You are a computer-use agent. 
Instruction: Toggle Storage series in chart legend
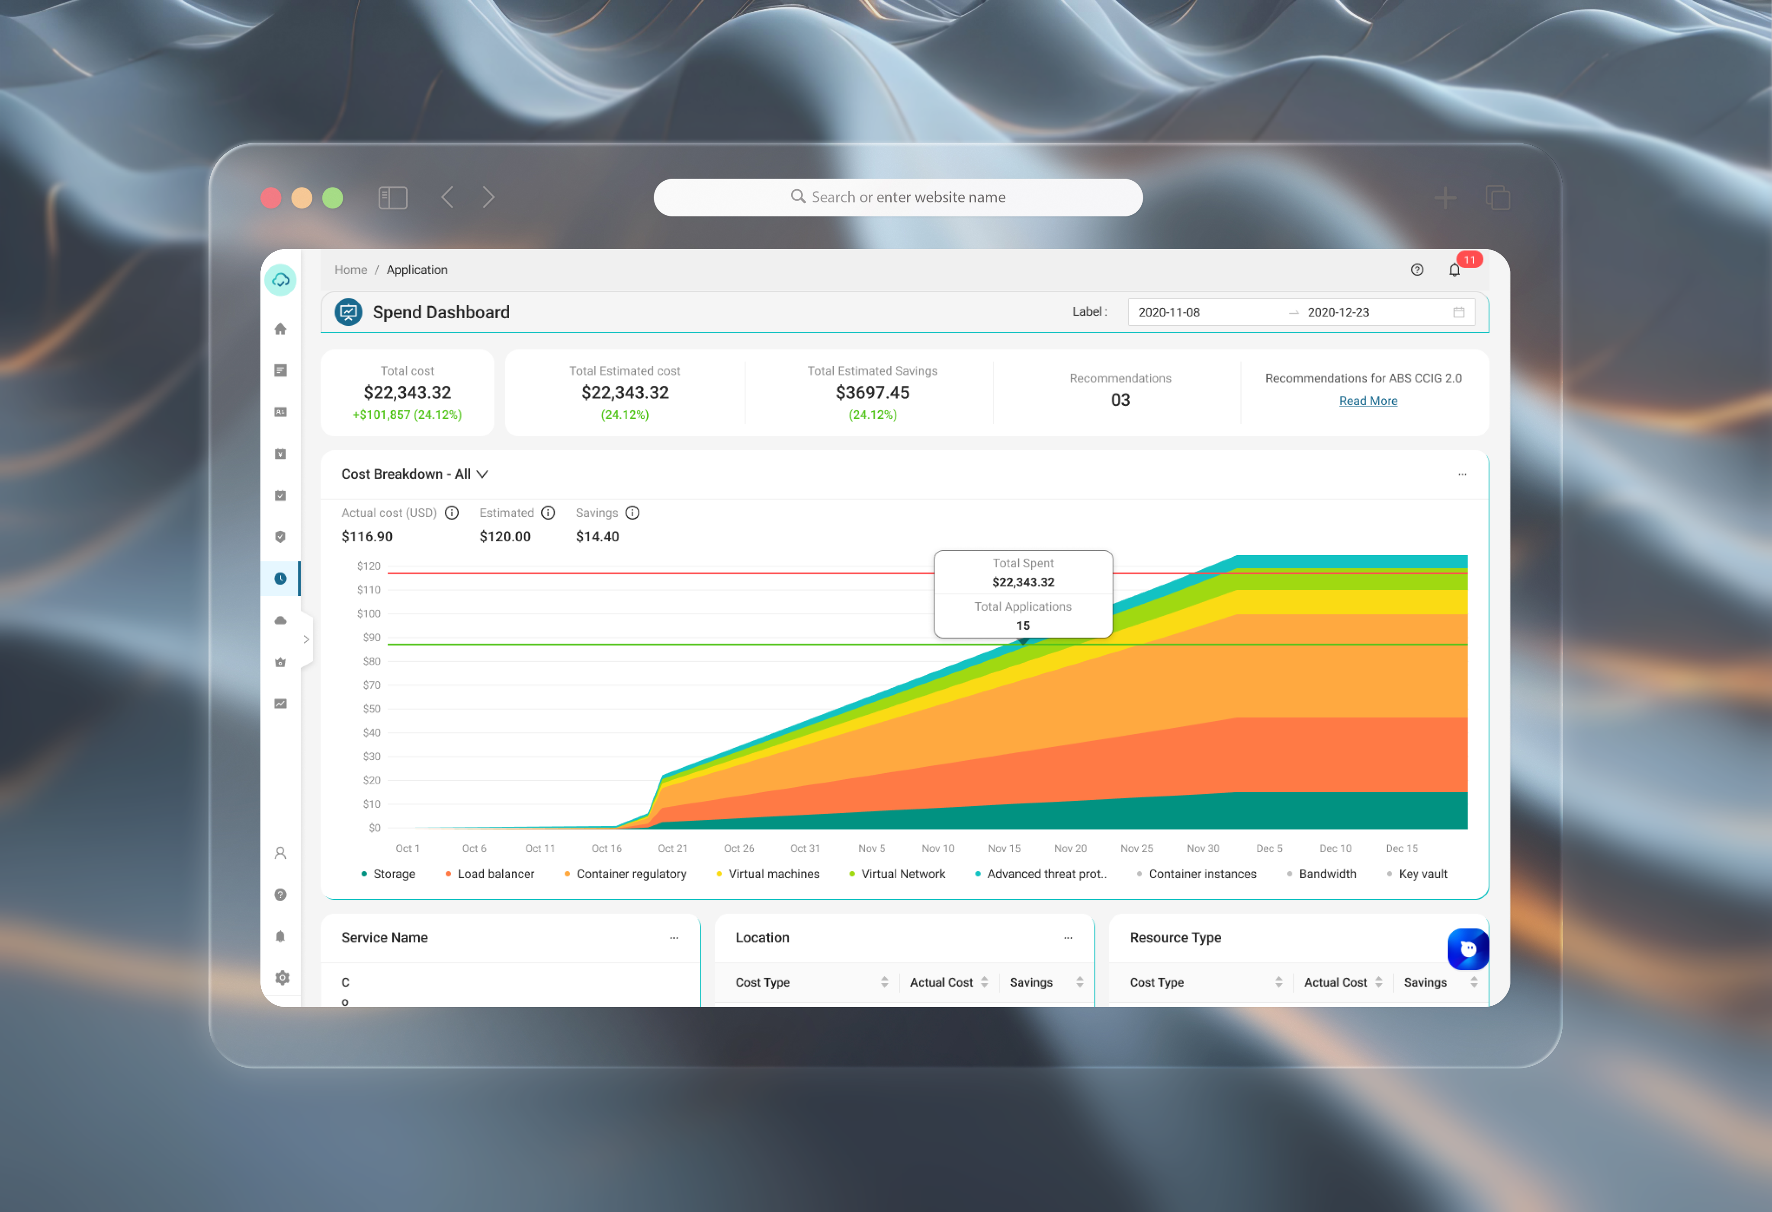[388, 873]
